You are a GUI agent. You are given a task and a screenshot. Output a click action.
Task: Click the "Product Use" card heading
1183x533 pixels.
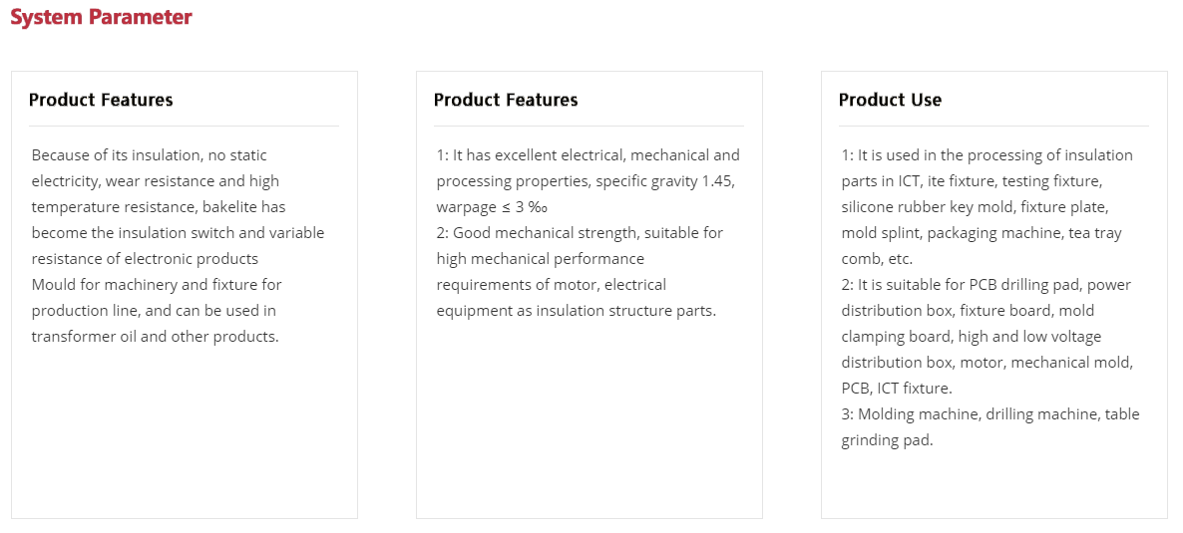coord(890,100)
